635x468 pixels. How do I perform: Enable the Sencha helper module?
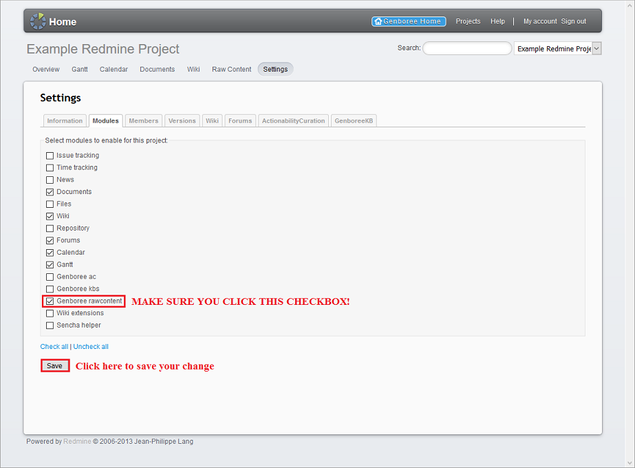50,326
